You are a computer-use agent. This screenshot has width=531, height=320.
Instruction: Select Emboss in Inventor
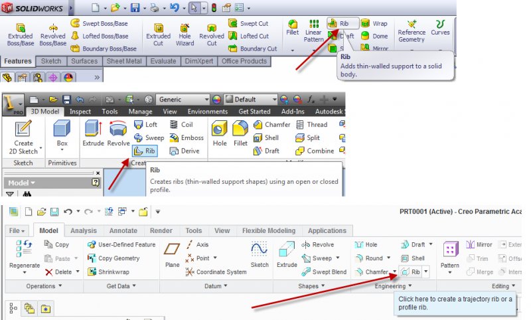tap(187, 138)
